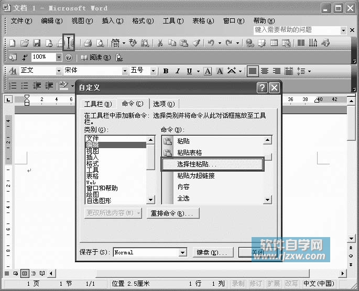Click the 键盘(K)... button

click(213, 253)
